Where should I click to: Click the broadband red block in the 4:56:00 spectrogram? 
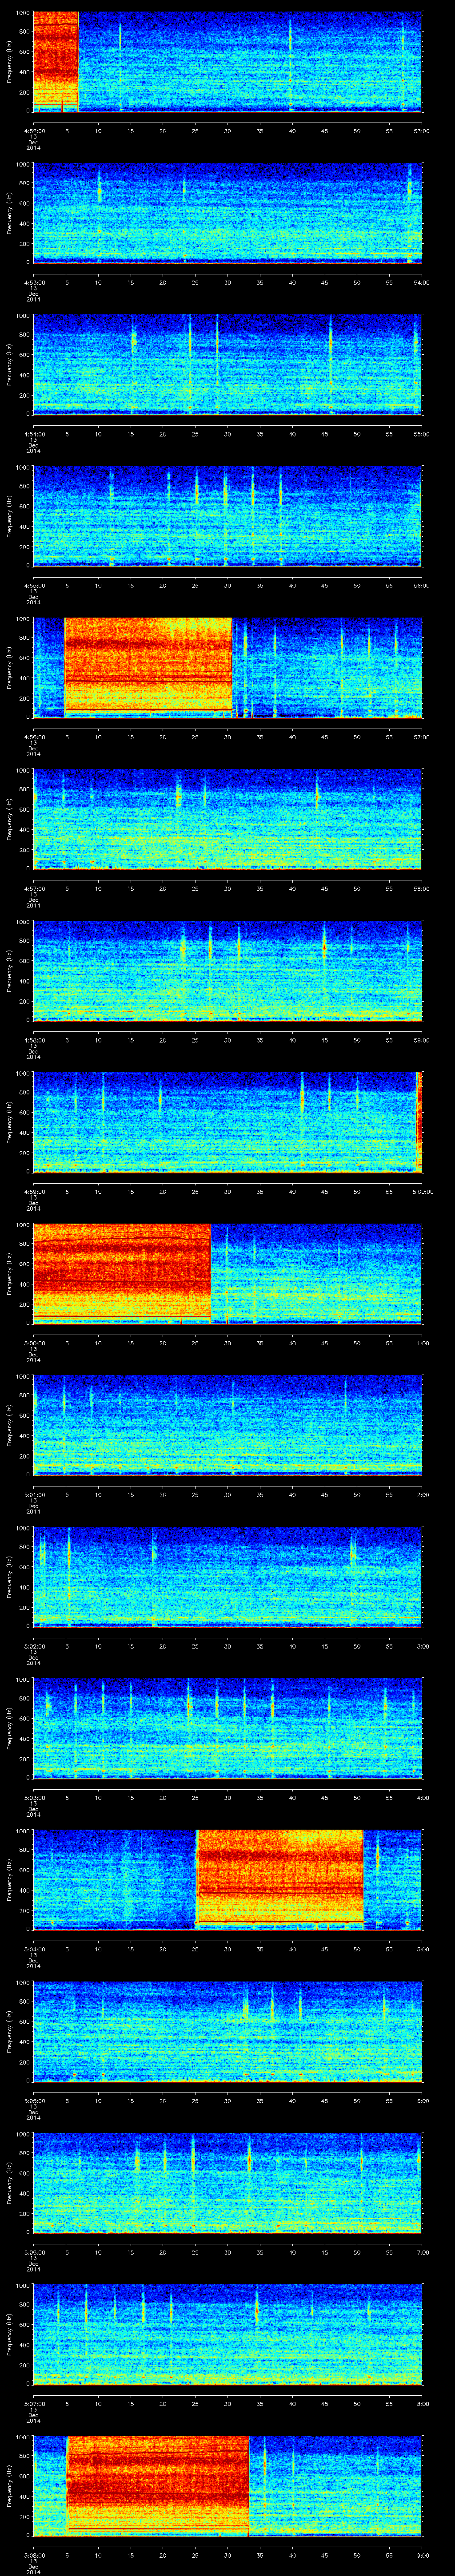click(x=148, y=665)
